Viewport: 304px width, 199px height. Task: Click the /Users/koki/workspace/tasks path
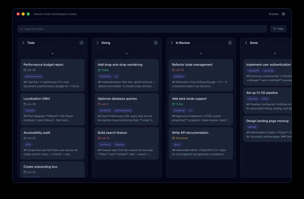(55, 14)
